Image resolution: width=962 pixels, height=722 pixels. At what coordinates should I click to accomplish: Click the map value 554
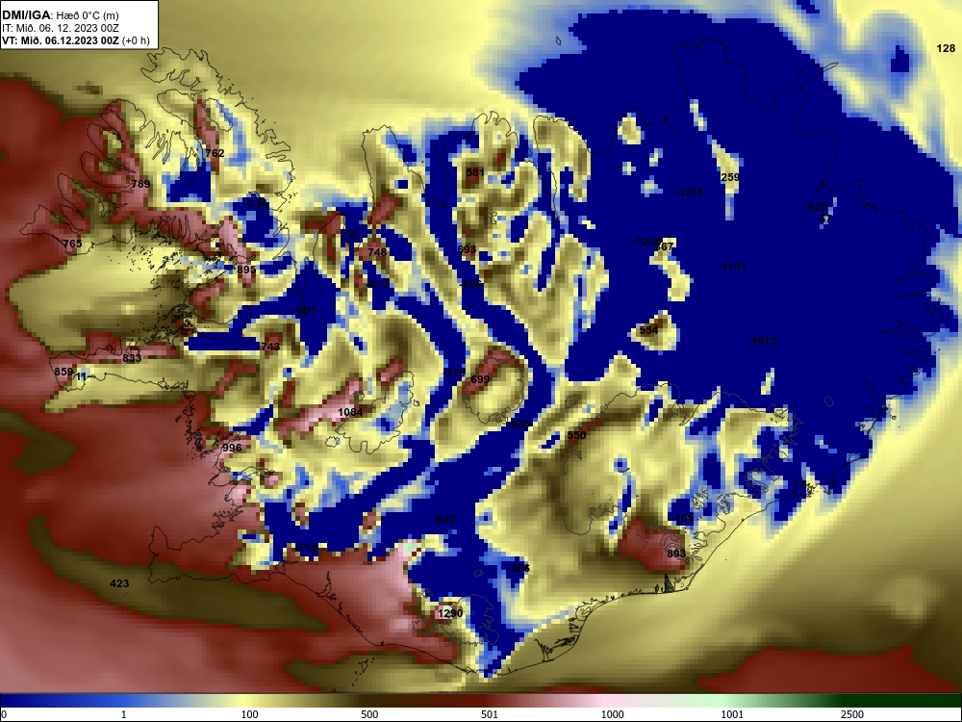pyautogui.click(x=648, y=330)
